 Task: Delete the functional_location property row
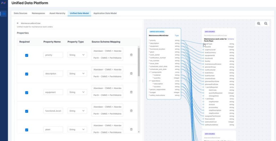[131, 111]
